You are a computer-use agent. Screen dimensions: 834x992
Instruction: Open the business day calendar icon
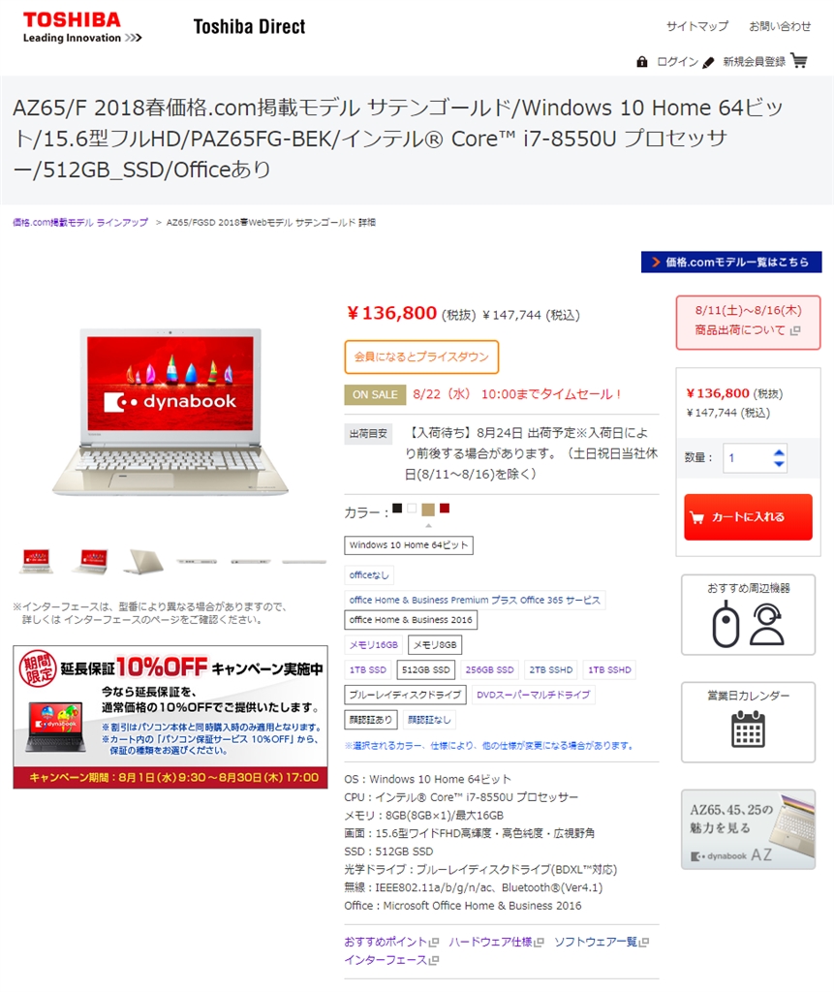point(748,729)
